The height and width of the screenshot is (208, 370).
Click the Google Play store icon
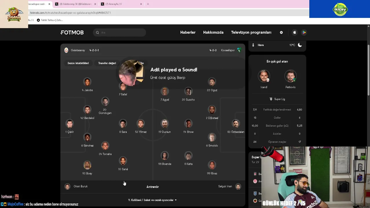304,32
